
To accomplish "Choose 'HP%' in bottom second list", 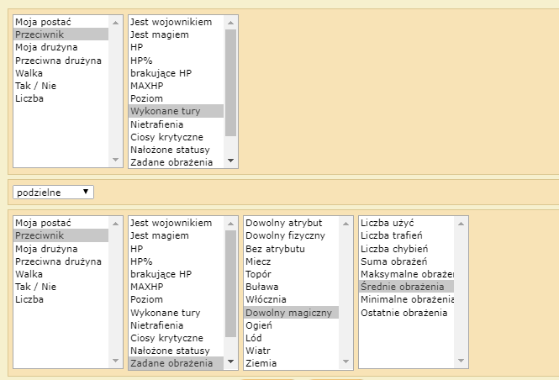I will click(177, 261).
